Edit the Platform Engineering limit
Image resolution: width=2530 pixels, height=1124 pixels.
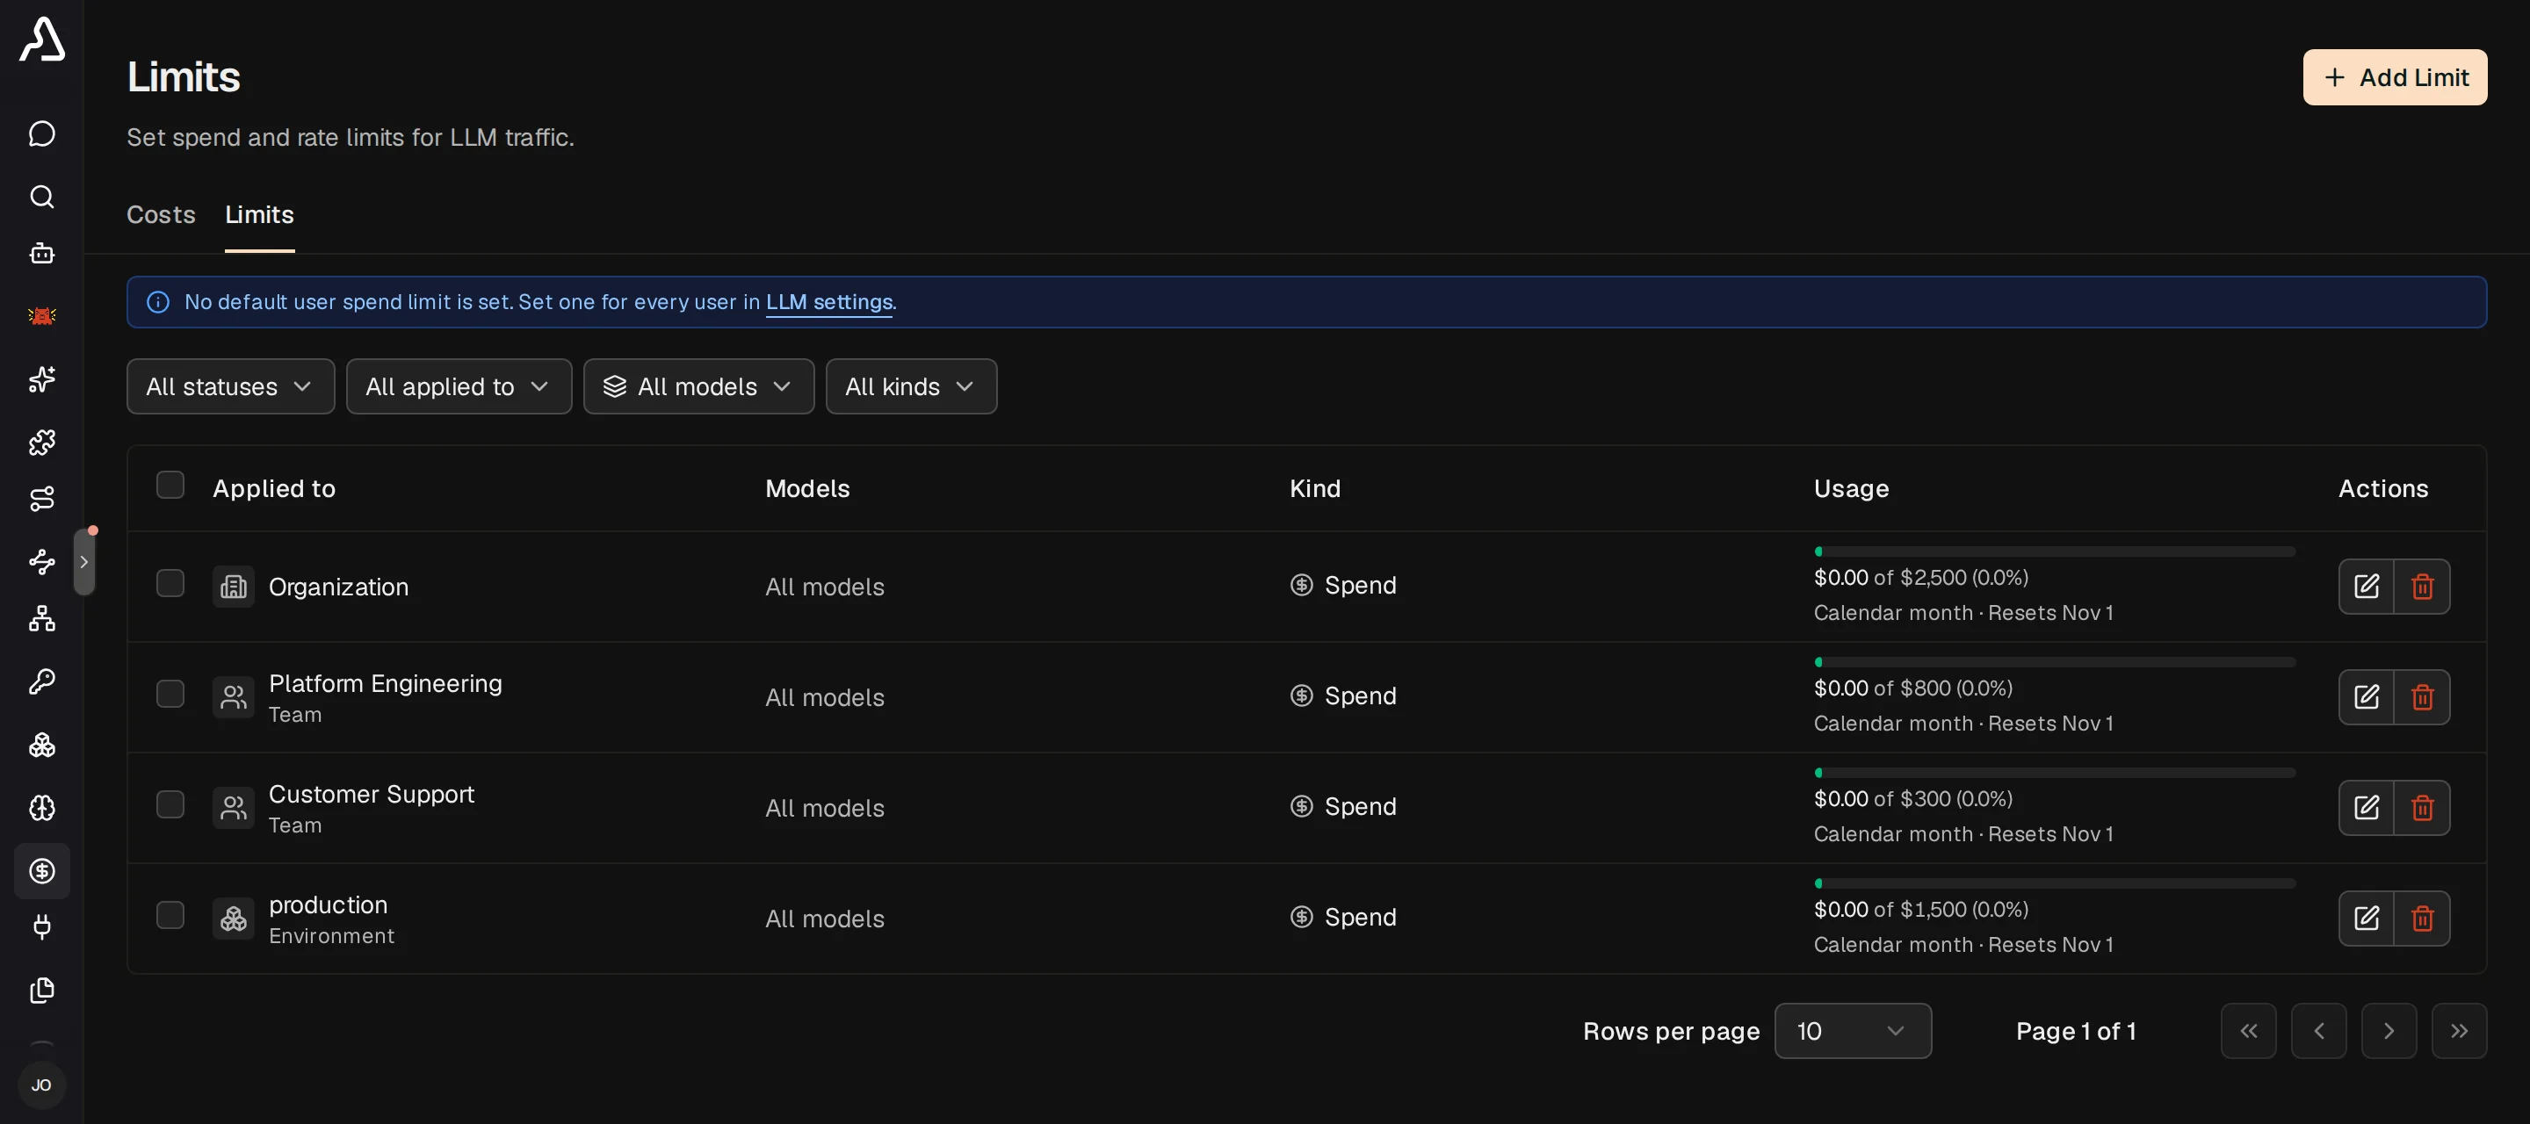2366,697
